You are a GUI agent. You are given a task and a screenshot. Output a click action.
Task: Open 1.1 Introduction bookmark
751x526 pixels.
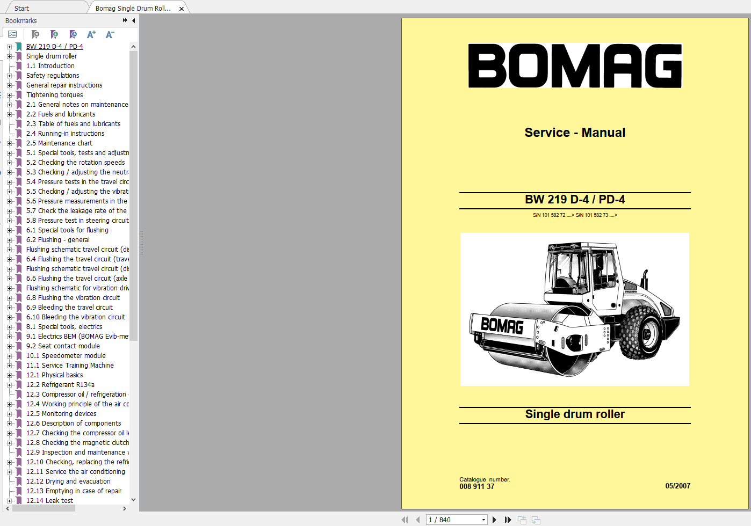50,66
